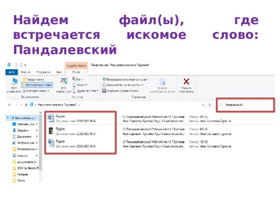
Task: Click the pin icon beside Загрузки
Action: (x=37, y=130)
